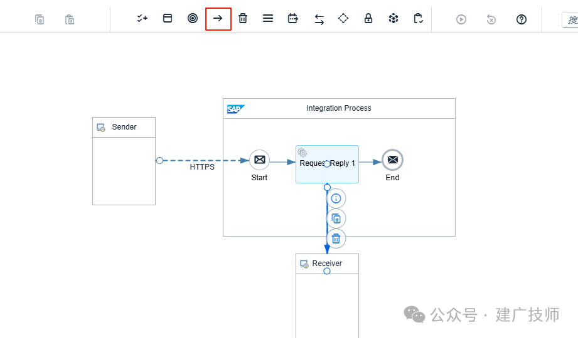This screenshot has width=578, height=338.
Task: Select the events target circle icon
Action: 193,18
